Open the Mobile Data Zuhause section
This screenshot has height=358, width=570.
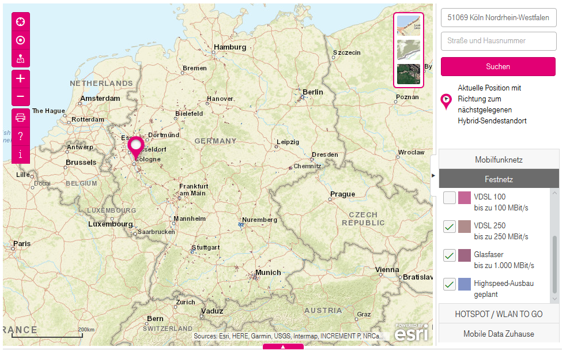coord(499,334)
